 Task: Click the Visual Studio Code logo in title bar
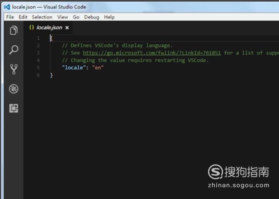[7, 7]
